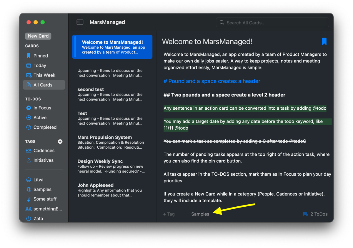Click the Cadences tag icon
The height and width of the screenshot is (248, 353).
click(x=29, y=150)
